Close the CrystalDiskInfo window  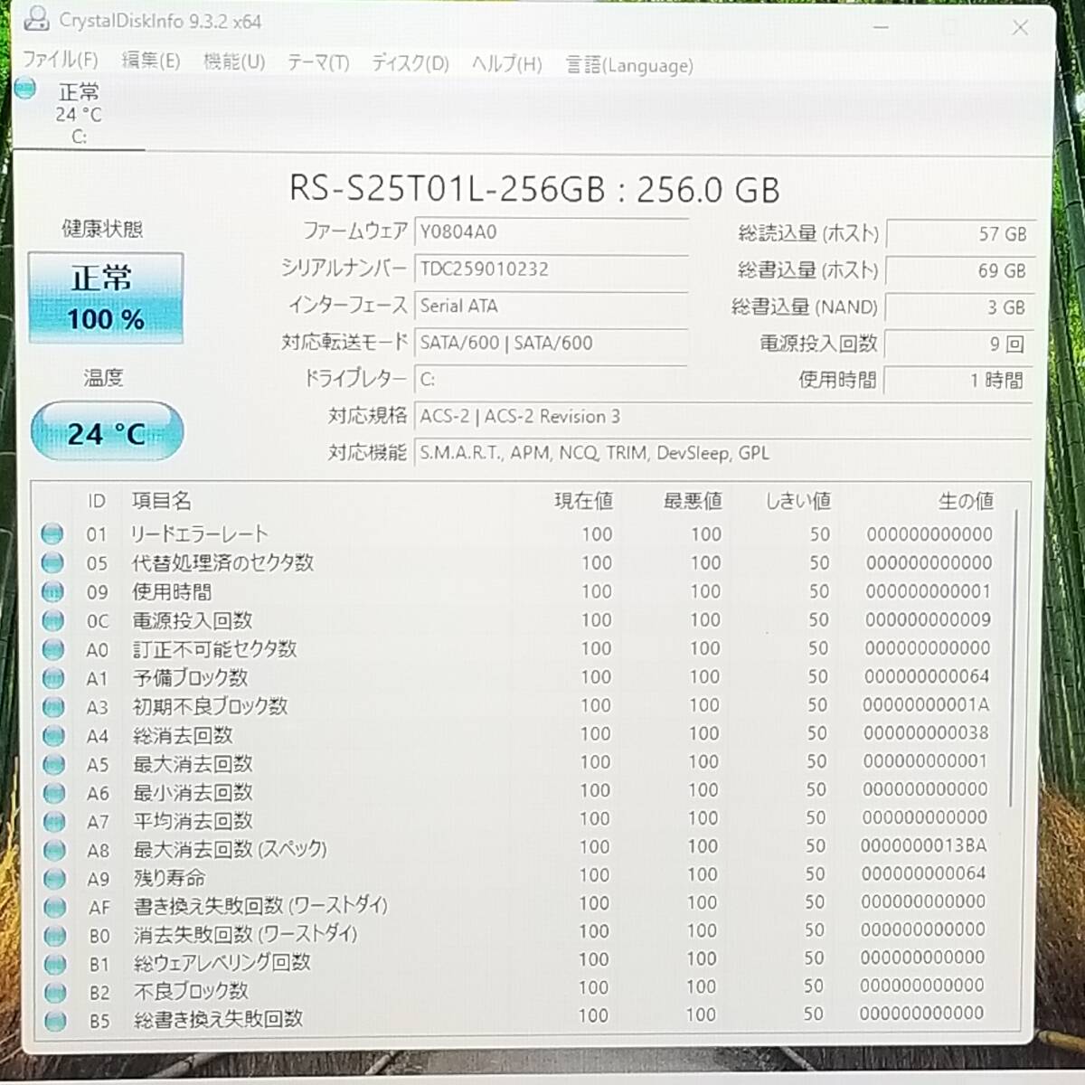coord(1020,28)
